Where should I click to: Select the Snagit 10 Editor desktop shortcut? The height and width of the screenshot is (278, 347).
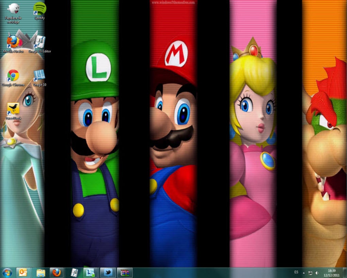[x=39, y=44]
